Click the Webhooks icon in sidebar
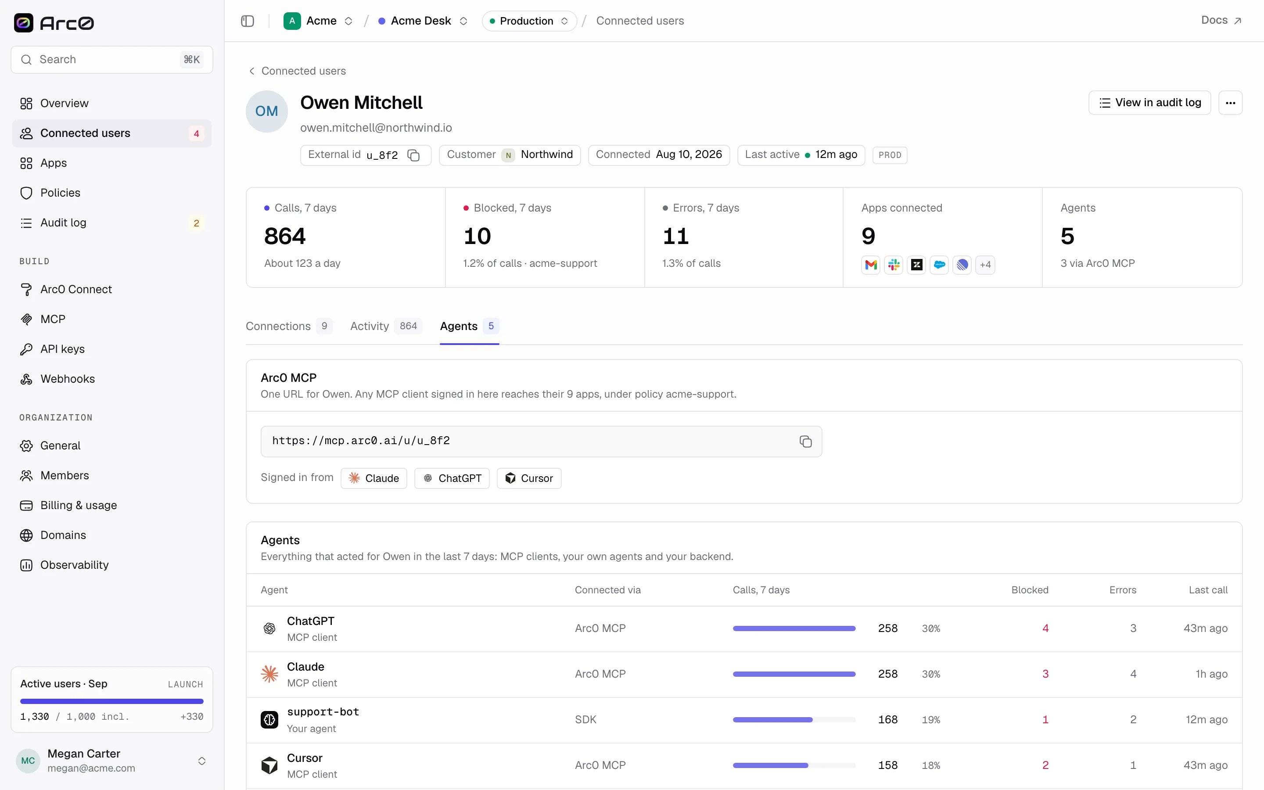Image resolution: width=1264 pixels, height=790 pixels. point(26,379)
